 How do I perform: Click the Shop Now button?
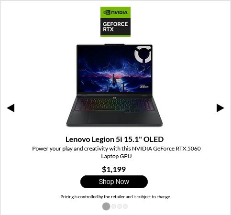(114, 182)
